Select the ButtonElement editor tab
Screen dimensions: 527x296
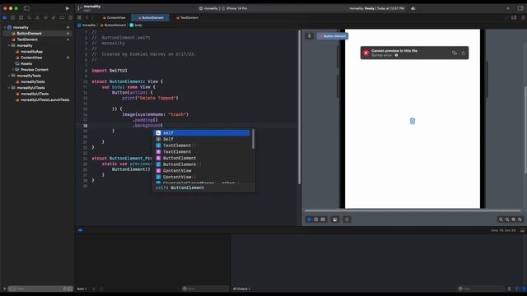(151, 17)
